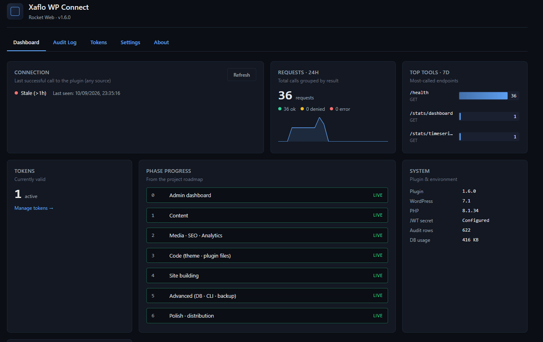Click the Audit rows value 622
Viewport: 543px width, 342px height.
466,230
